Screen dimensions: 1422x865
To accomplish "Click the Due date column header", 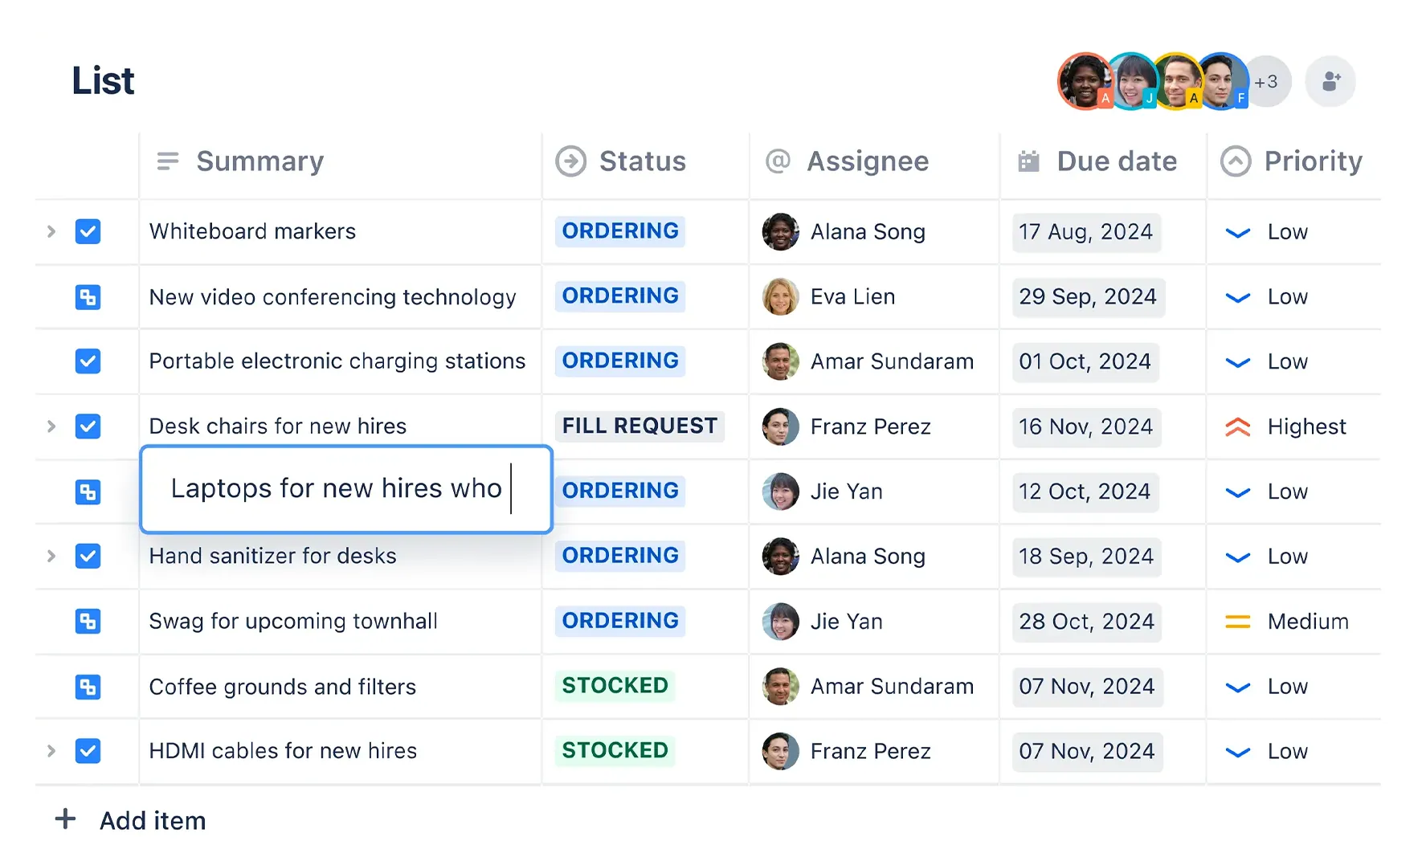I will pos(1116,161).
